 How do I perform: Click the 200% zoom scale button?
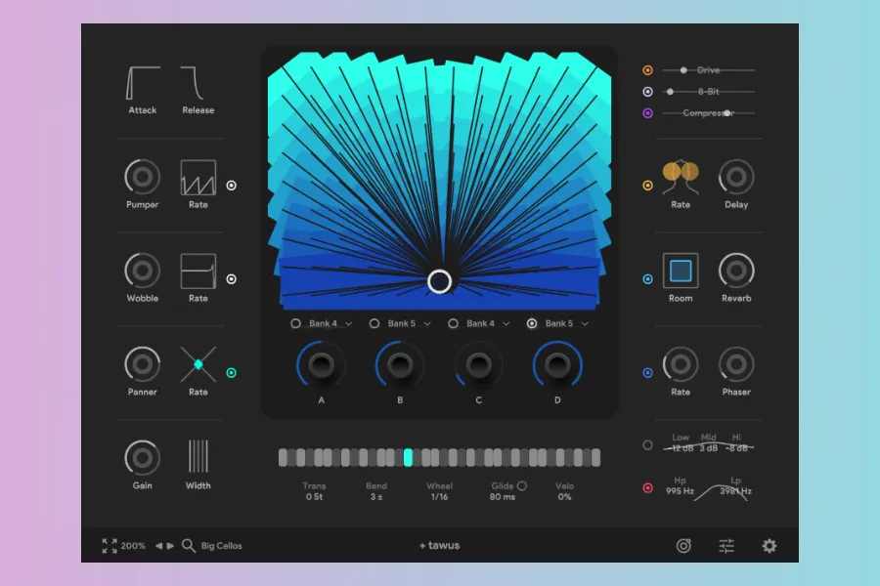coord(133,546)
